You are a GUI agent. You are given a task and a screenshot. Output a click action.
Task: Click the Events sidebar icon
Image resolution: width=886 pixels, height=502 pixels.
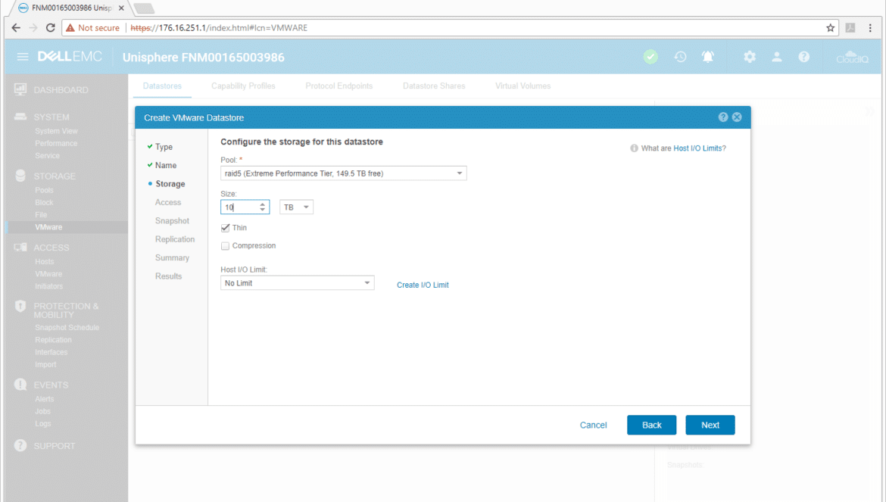[20, 385]
